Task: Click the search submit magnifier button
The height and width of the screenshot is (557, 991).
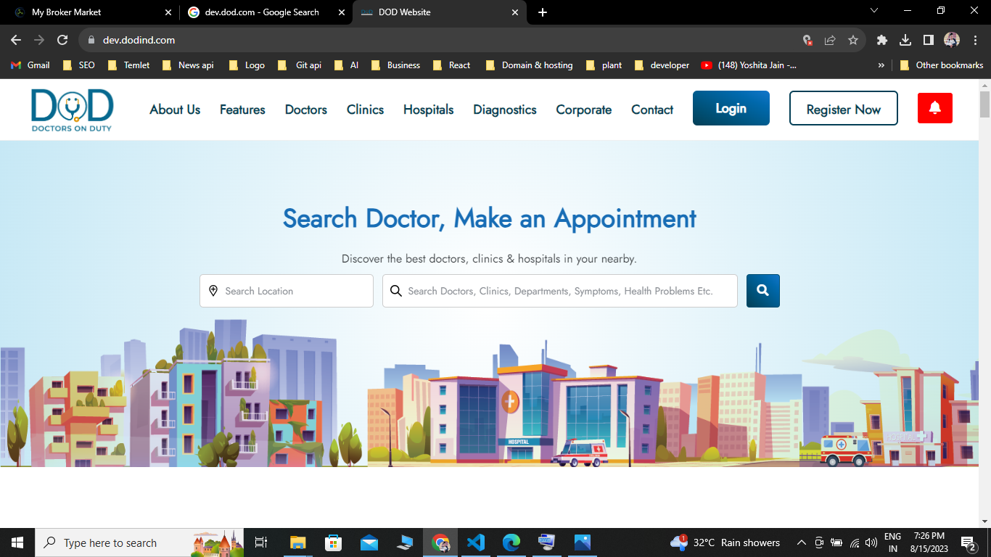Action: pyautogui.click(x=762, y=290)
